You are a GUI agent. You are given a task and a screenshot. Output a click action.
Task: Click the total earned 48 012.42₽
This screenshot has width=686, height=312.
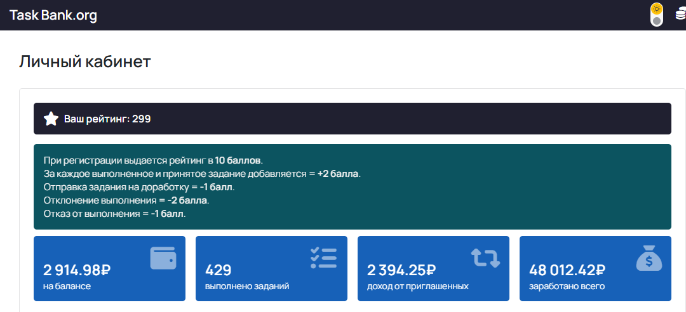[x=567, y=270]
